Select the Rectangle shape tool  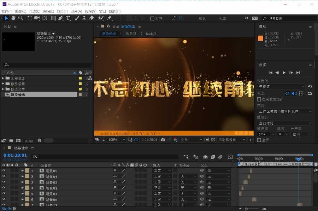tap(53, 18)
